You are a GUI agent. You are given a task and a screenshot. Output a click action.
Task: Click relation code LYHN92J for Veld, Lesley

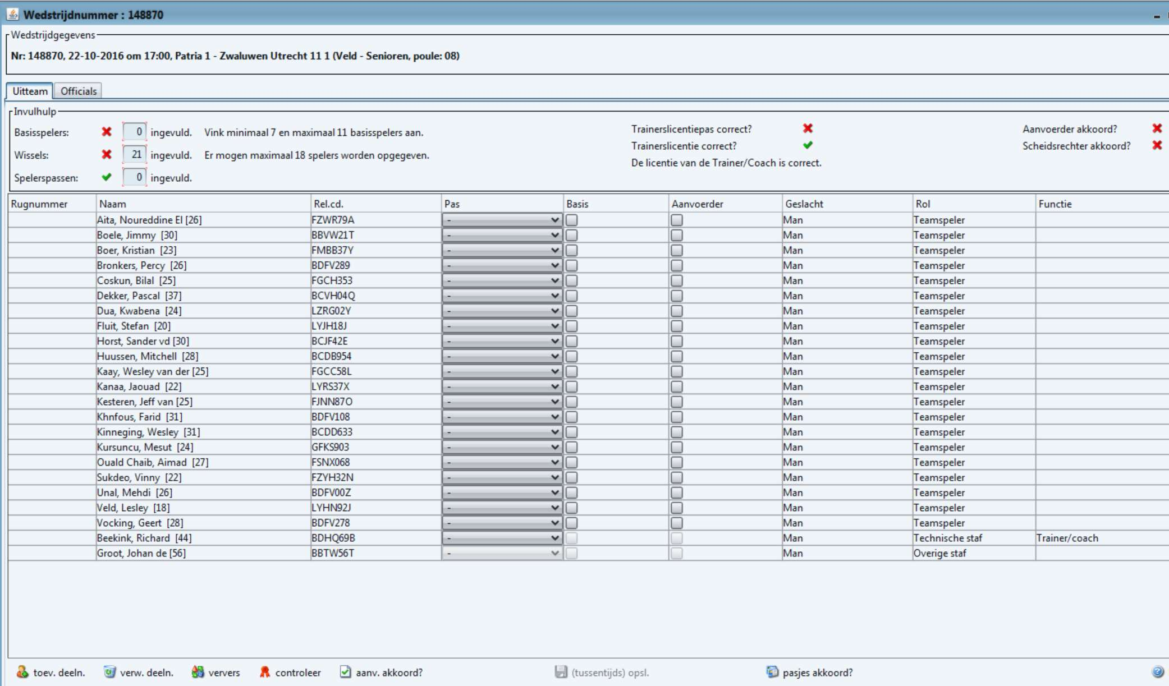(331, 508)
